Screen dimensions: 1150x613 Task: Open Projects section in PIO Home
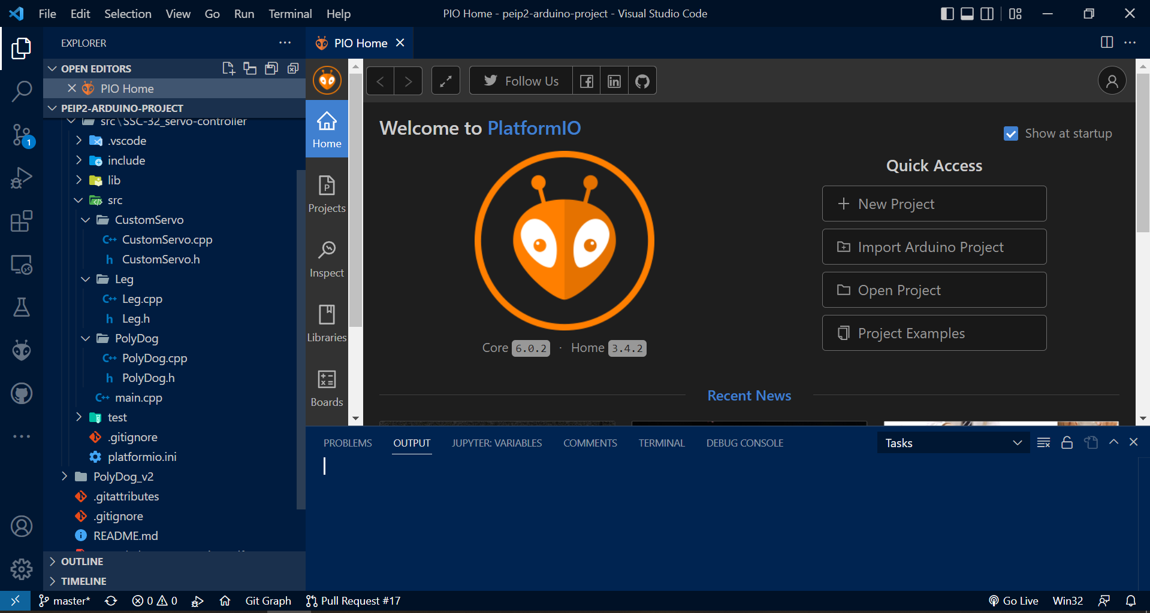click(327, 194)
